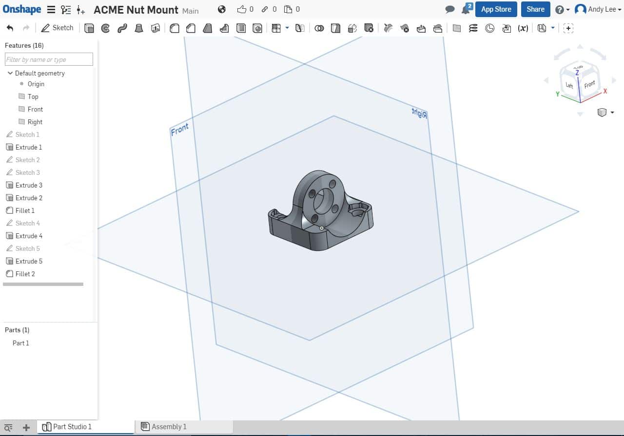Screen dimensions: 624x436
Task: Select the Sheet metal tool icon
Action: pos(542,28)
